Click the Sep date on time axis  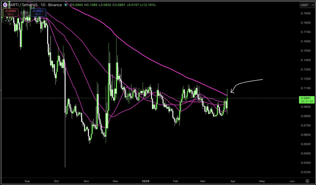click(x=27, y=181)
